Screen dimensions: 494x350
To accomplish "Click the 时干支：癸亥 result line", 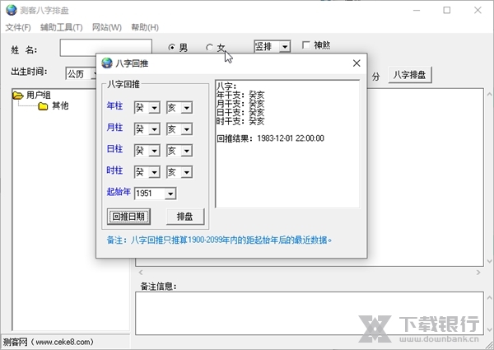I will pos(240,121).
